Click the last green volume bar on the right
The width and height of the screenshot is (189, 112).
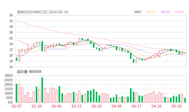(x=185, y=100)
